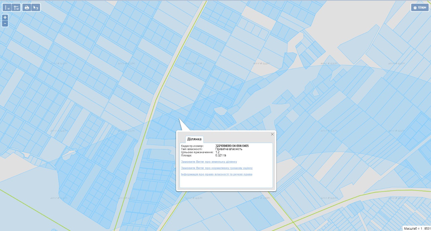Select the Ділянка tab
This screenshot has width=431, height=231.
click(x=194, y=139)
